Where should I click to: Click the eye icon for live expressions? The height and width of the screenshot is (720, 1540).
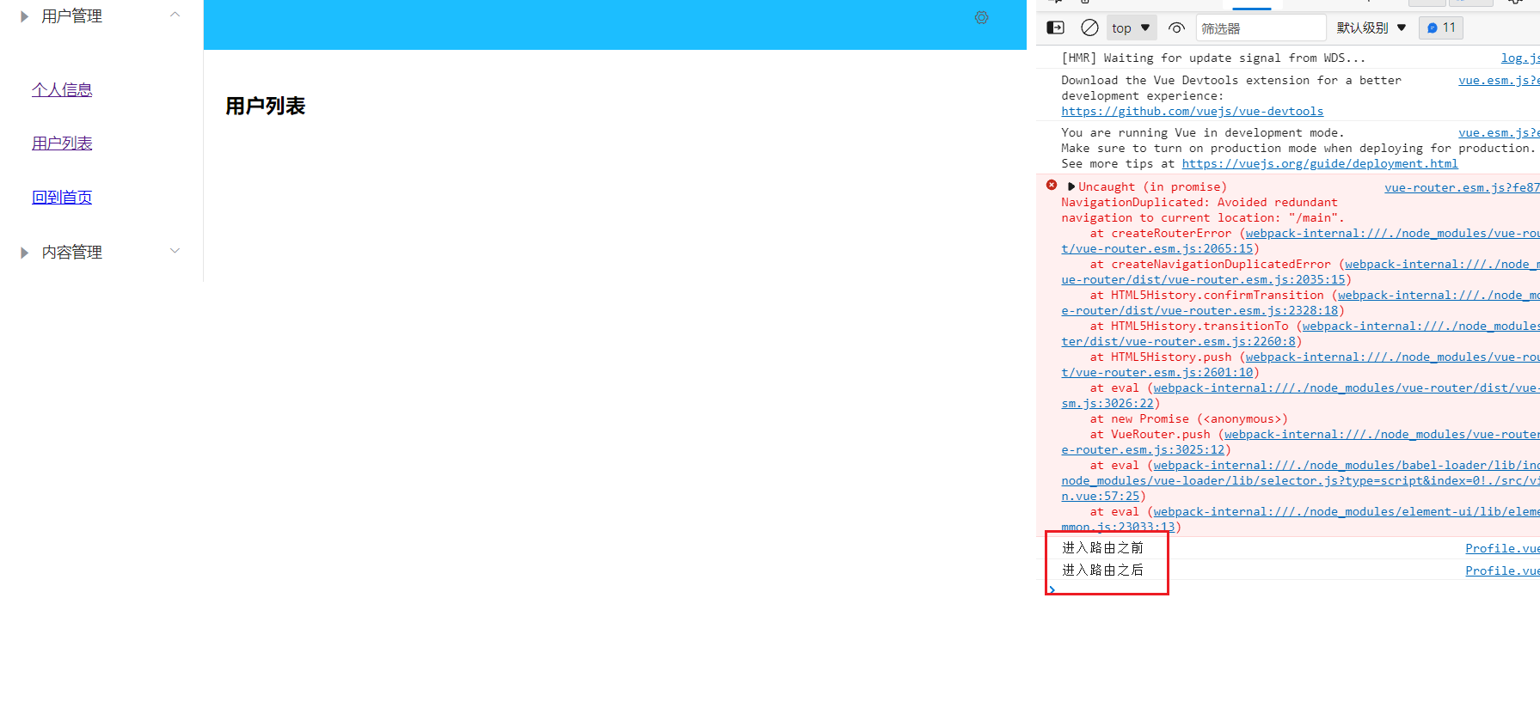pyautogui.click(x=1176, y=27)
